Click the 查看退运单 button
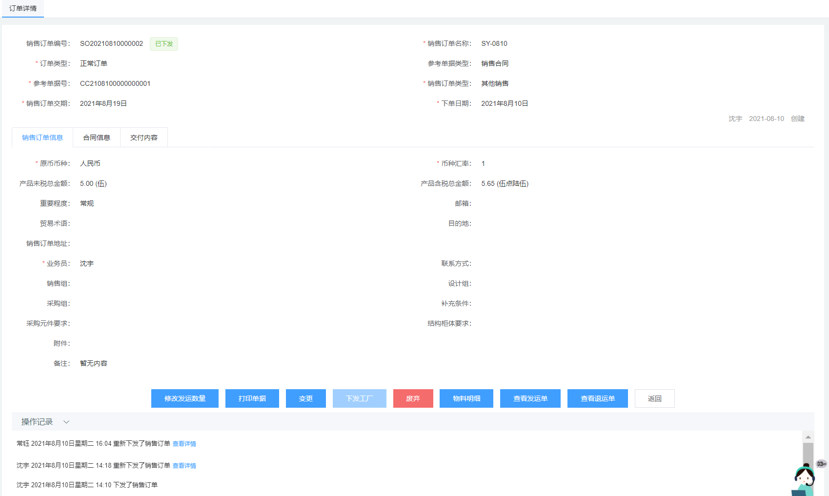Image resolution: width=829 pixels, height=496 pixels. tap(598, 398)
